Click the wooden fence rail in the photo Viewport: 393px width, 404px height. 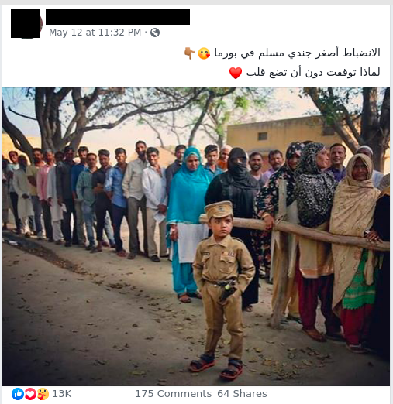pos(295,231)
